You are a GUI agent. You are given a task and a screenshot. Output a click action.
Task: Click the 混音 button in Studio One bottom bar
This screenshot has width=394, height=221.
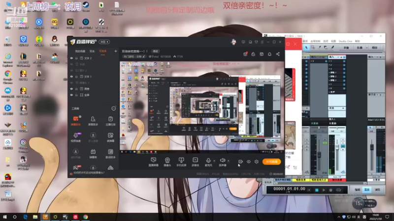(x=367, y=190)
